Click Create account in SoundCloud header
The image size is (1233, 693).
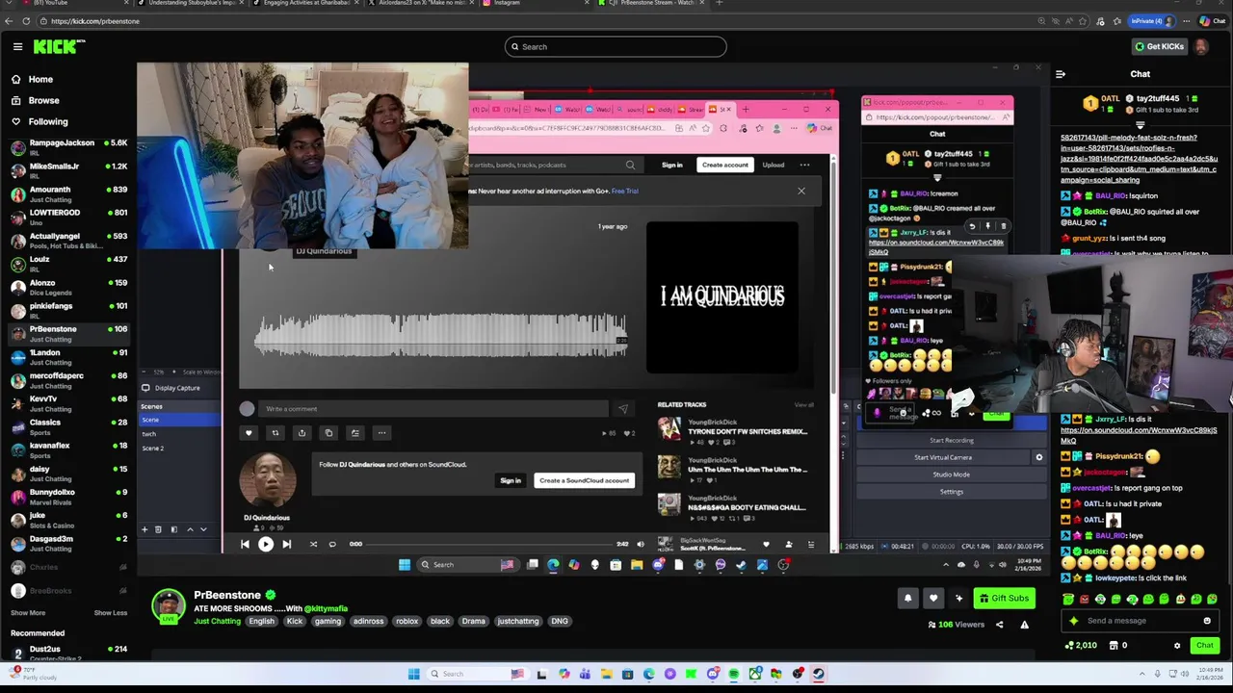(724, 165)
